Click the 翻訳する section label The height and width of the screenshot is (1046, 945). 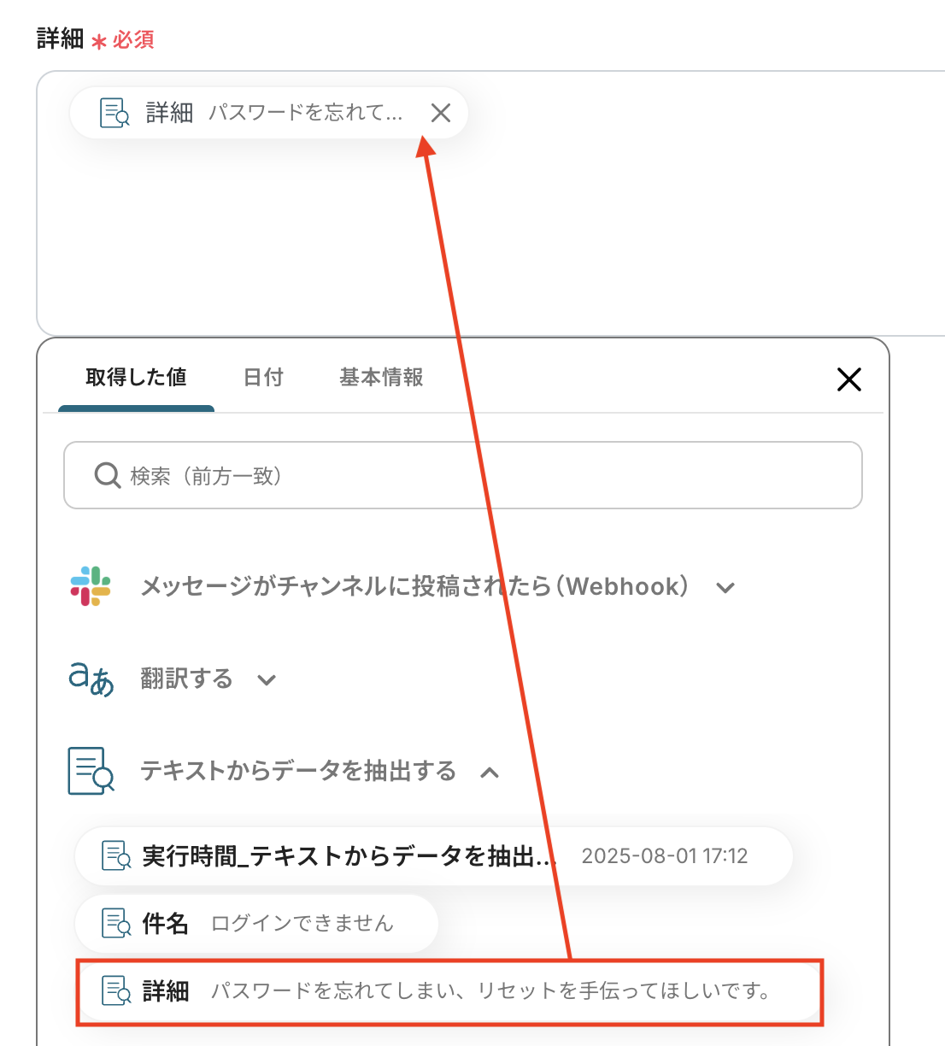186,679
